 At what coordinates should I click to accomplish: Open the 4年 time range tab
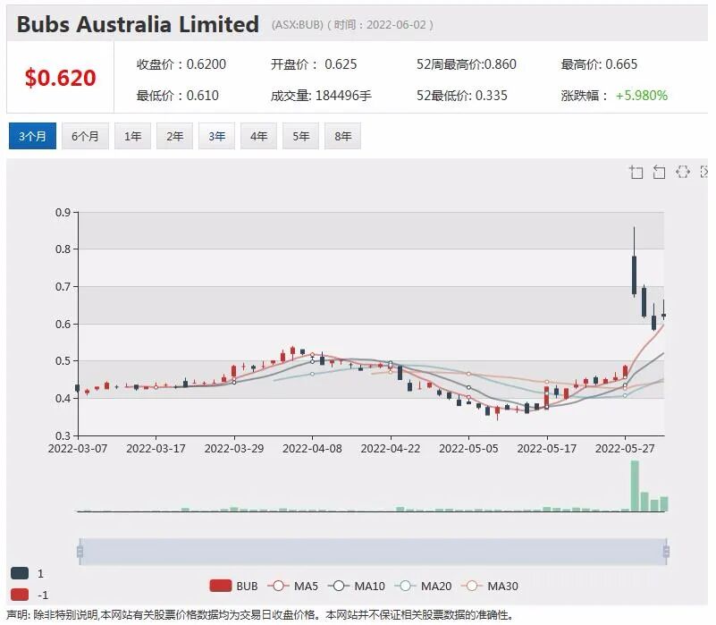click(259, 136)
